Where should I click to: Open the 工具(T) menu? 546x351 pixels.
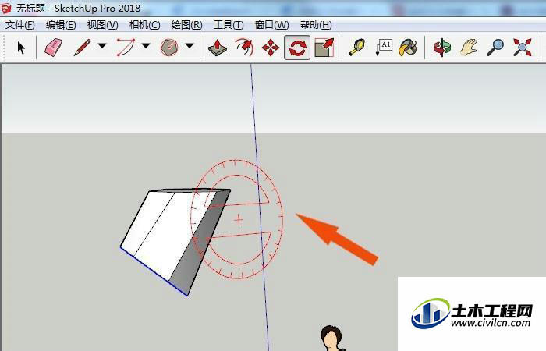[229, 25]
